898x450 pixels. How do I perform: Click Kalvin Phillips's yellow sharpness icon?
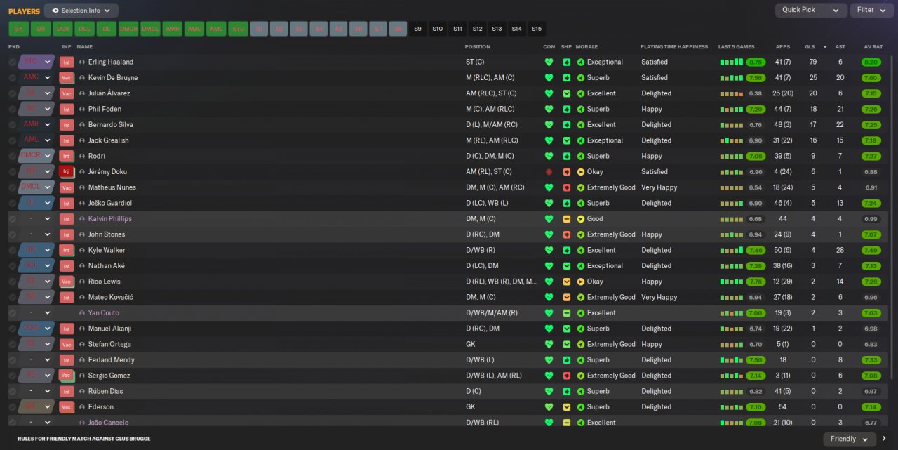click(x=567, y=218)
